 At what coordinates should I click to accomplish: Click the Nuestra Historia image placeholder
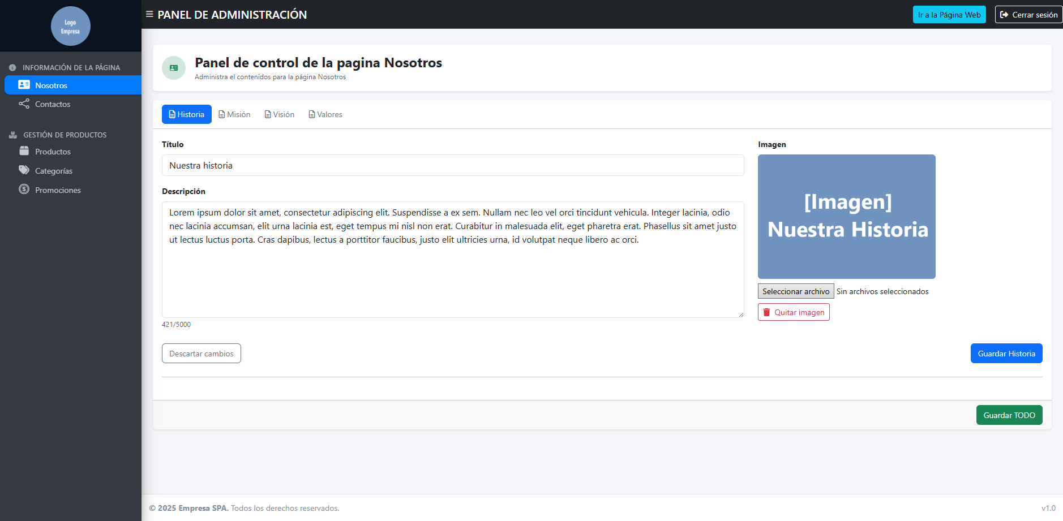(x=846, y=216)
